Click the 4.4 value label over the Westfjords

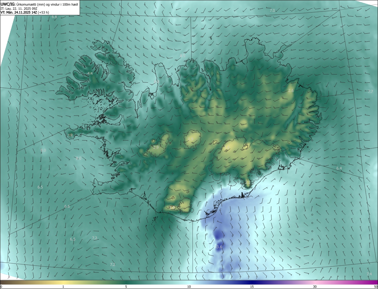(x=90, y=73)
